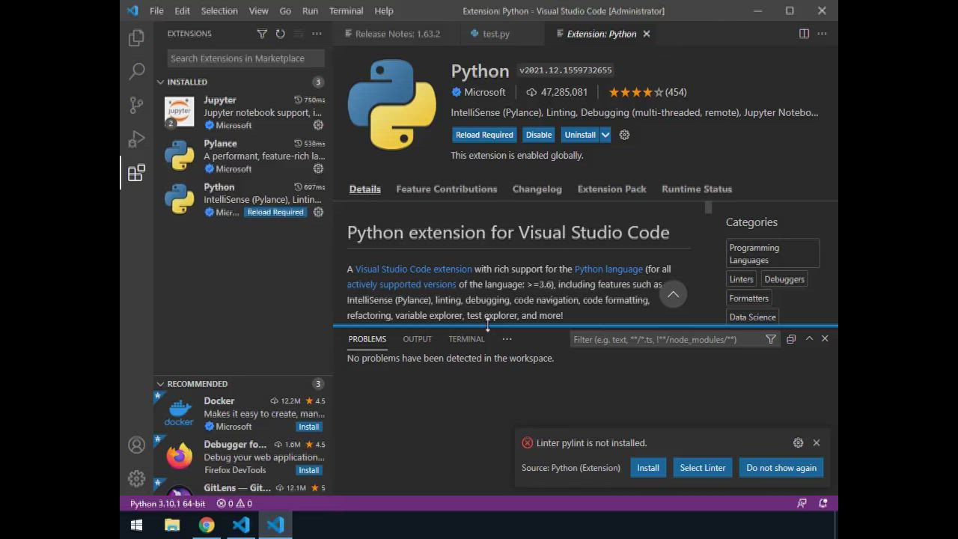Open the Feature Contributions tab
The width and height of the screenshot is (958, 539).
point(447,189)
